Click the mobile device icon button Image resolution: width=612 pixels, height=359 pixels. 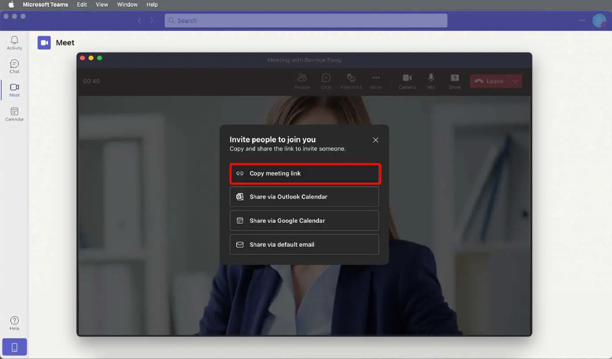click(14, 347)
